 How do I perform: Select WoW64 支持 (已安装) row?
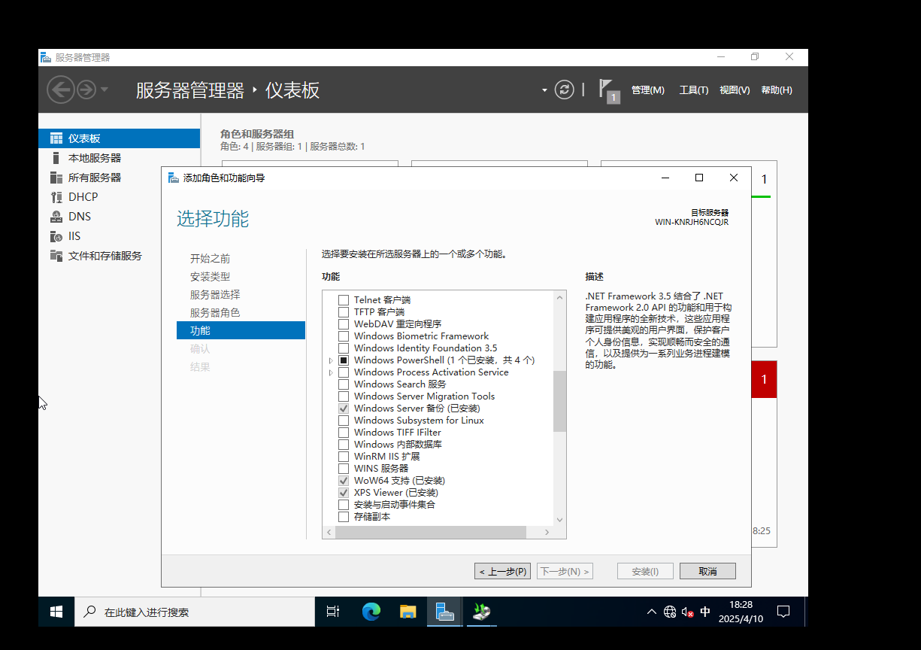[x=399, y=481]
